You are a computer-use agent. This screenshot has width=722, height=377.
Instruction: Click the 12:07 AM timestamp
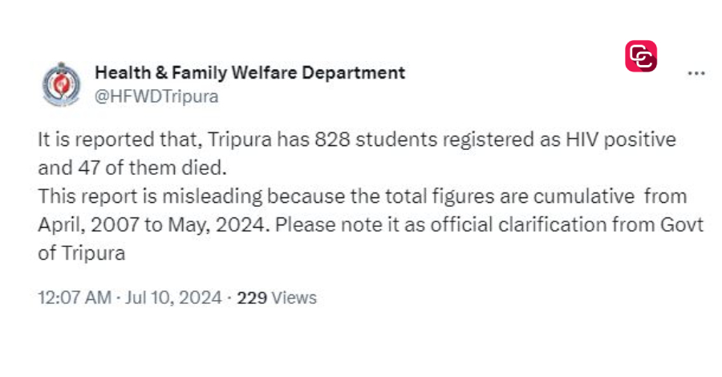pos(75,298)
